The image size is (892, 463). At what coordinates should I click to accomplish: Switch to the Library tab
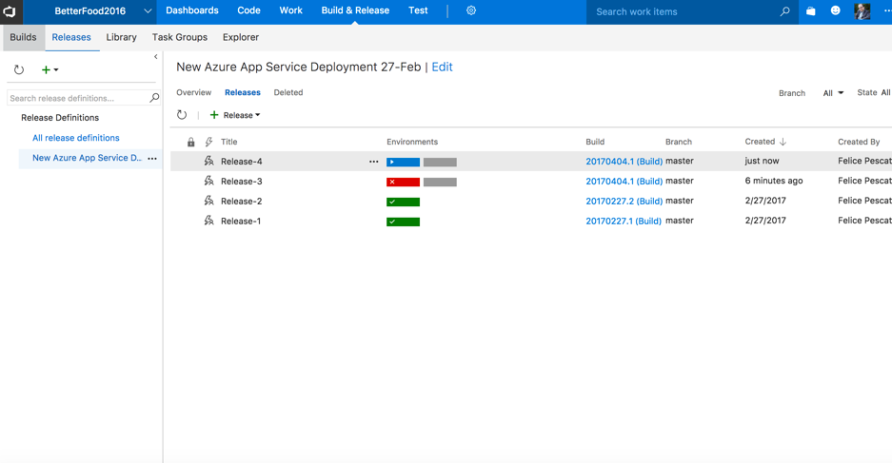[121, 37]
